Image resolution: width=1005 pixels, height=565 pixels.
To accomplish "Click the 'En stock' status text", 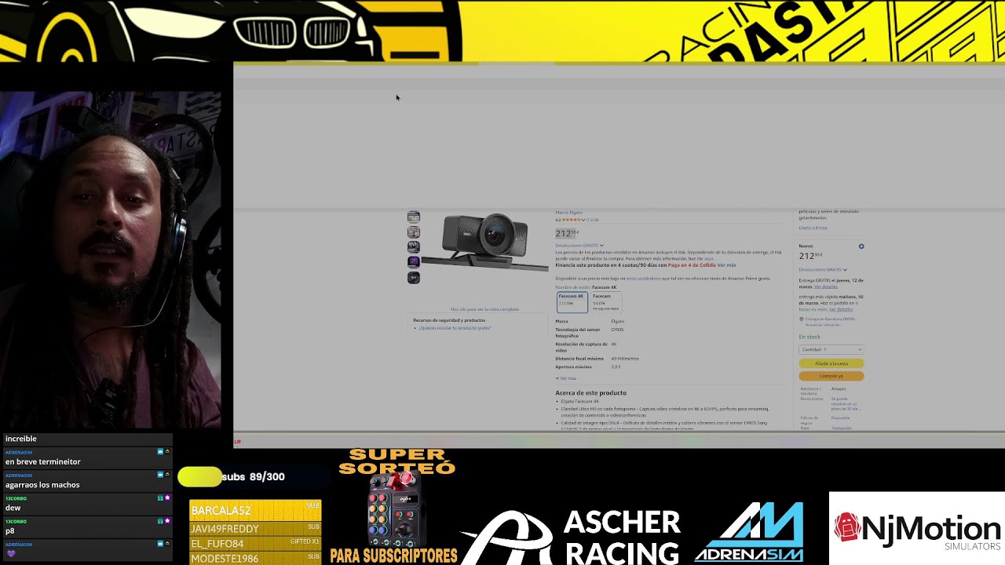I will point(809,337).
